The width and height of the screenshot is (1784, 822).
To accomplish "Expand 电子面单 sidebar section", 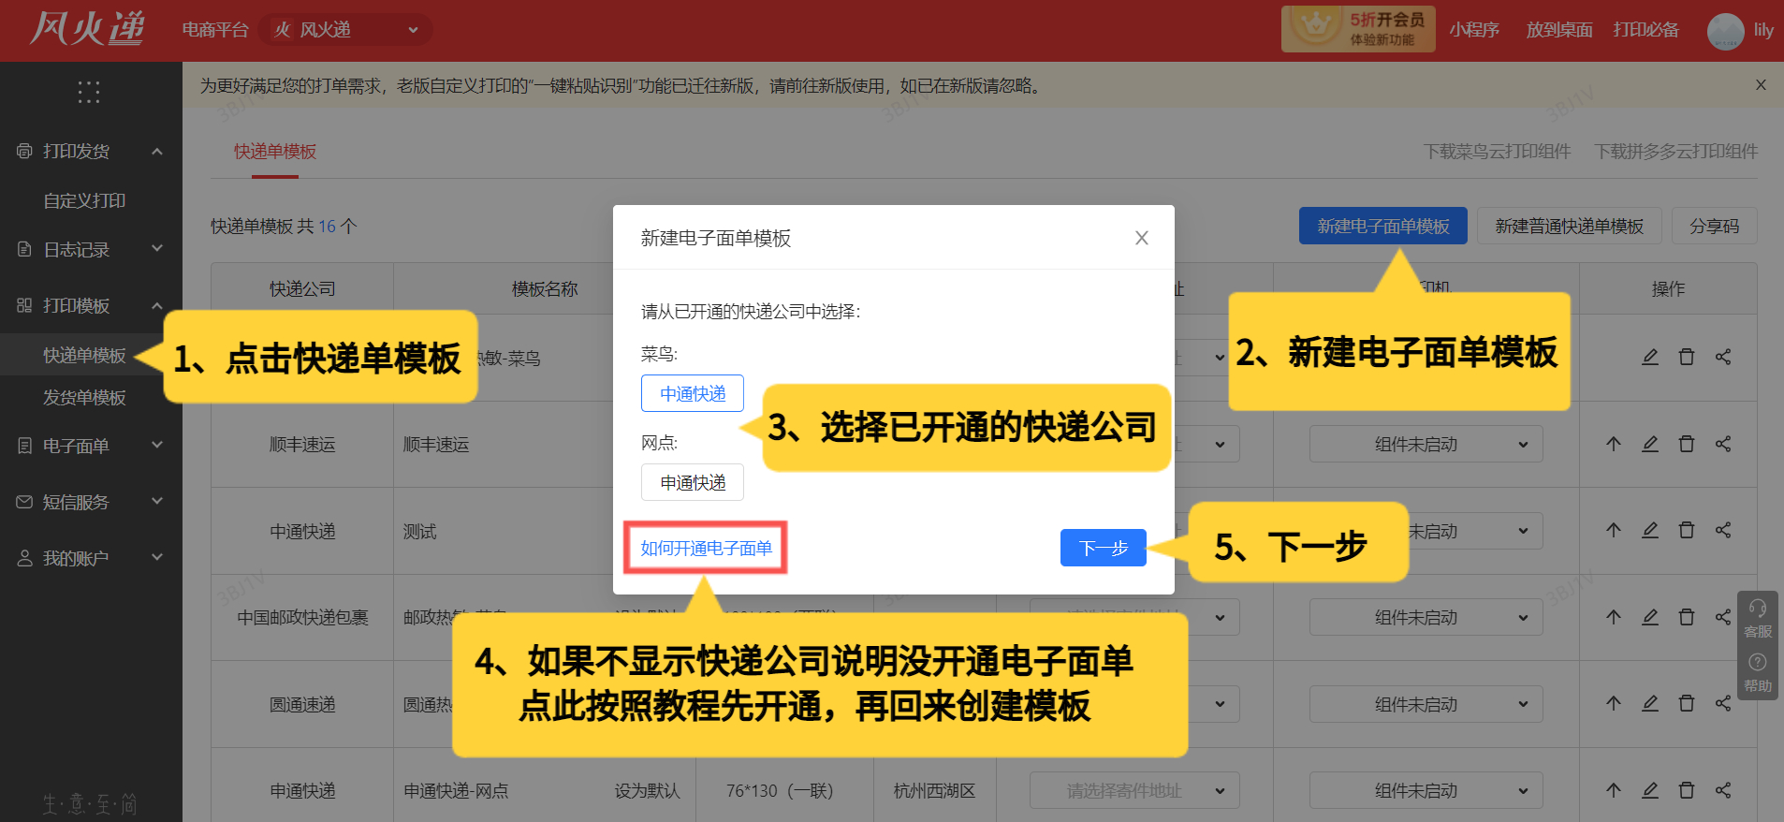I will tap(91, 446).
